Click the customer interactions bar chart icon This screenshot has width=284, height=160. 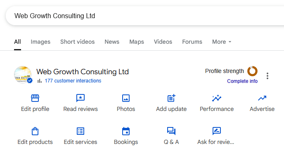(40, 81)
